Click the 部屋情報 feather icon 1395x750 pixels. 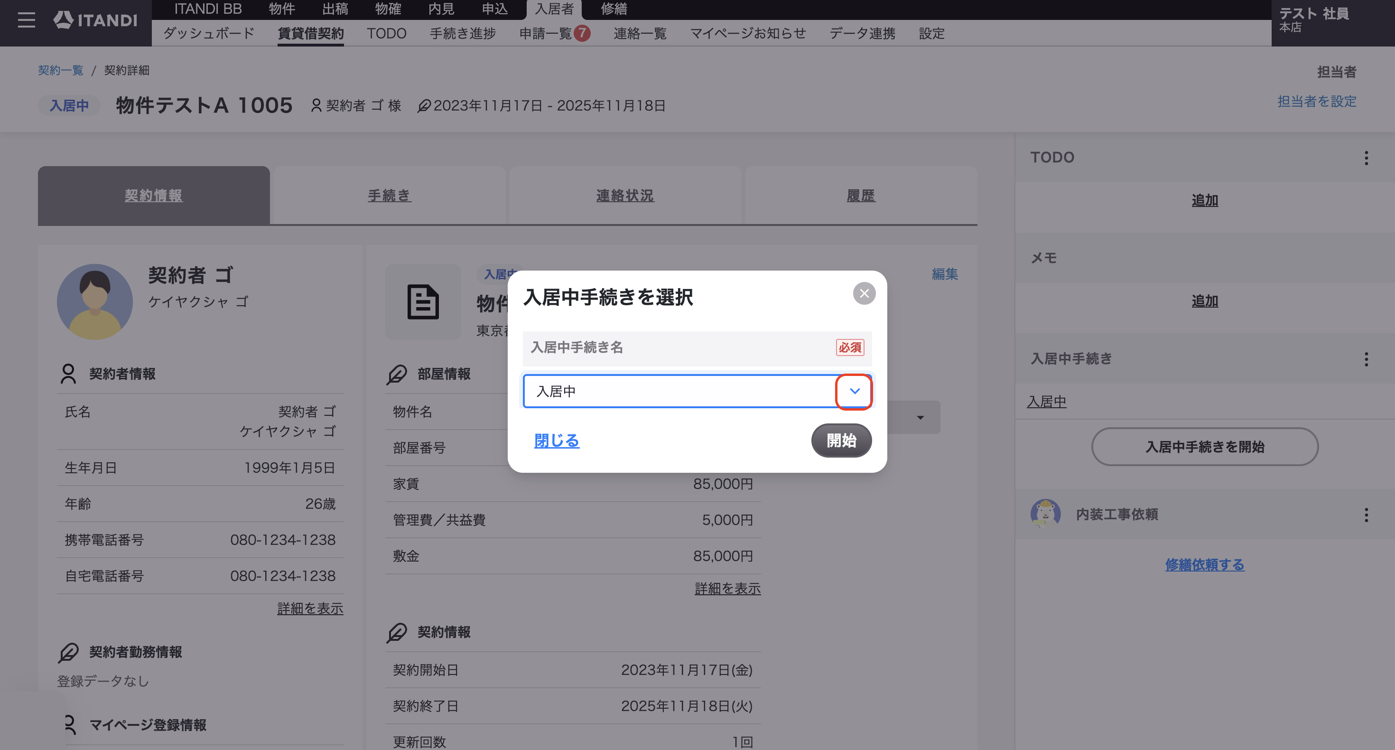pos(396,374)
